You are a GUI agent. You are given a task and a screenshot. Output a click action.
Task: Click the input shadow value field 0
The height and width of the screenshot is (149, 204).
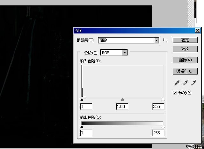pos(86,107)
